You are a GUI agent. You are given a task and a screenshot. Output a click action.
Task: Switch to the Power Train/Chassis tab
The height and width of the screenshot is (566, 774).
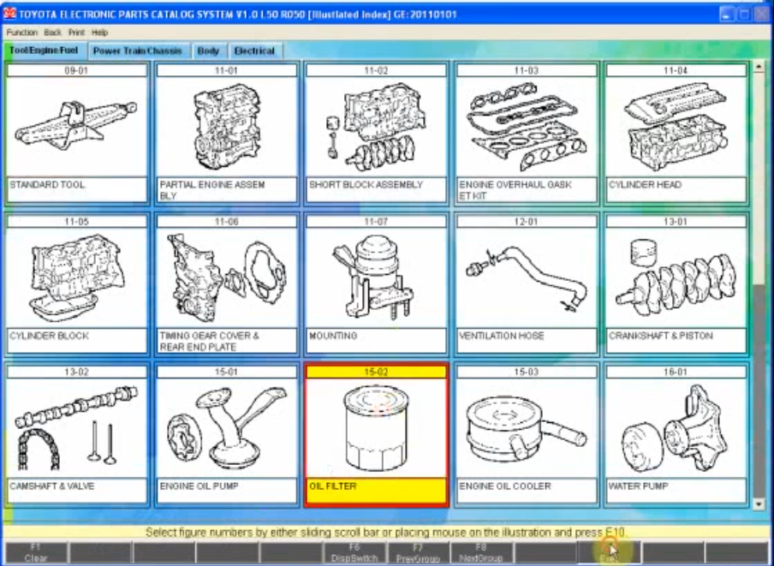pos(138,51)
